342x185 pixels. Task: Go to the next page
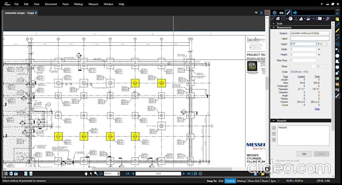[x=184, y=173]
